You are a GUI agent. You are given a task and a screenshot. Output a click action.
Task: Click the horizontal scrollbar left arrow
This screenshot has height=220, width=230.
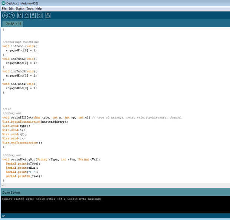3,185
